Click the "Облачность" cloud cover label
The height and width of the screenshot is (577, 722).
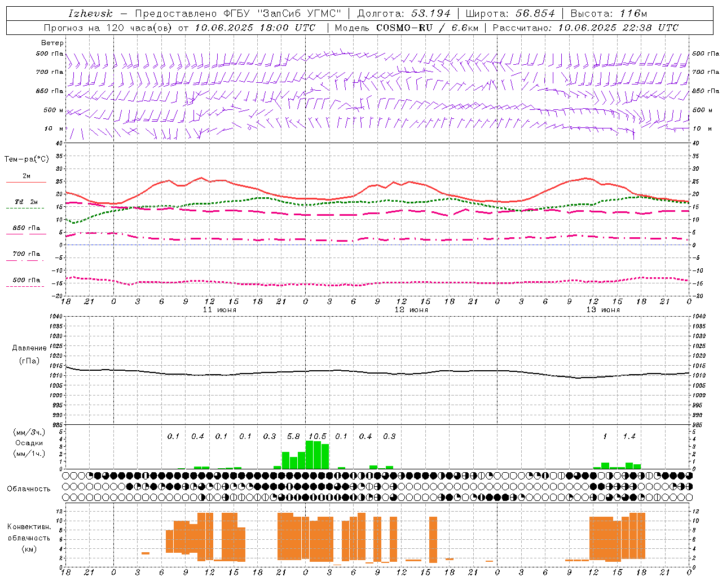point(29,489)
